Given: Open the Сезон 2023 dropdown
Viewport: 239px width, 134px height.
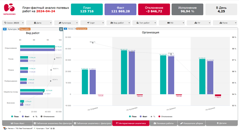Looking at the screenshot, I should 13,23.
